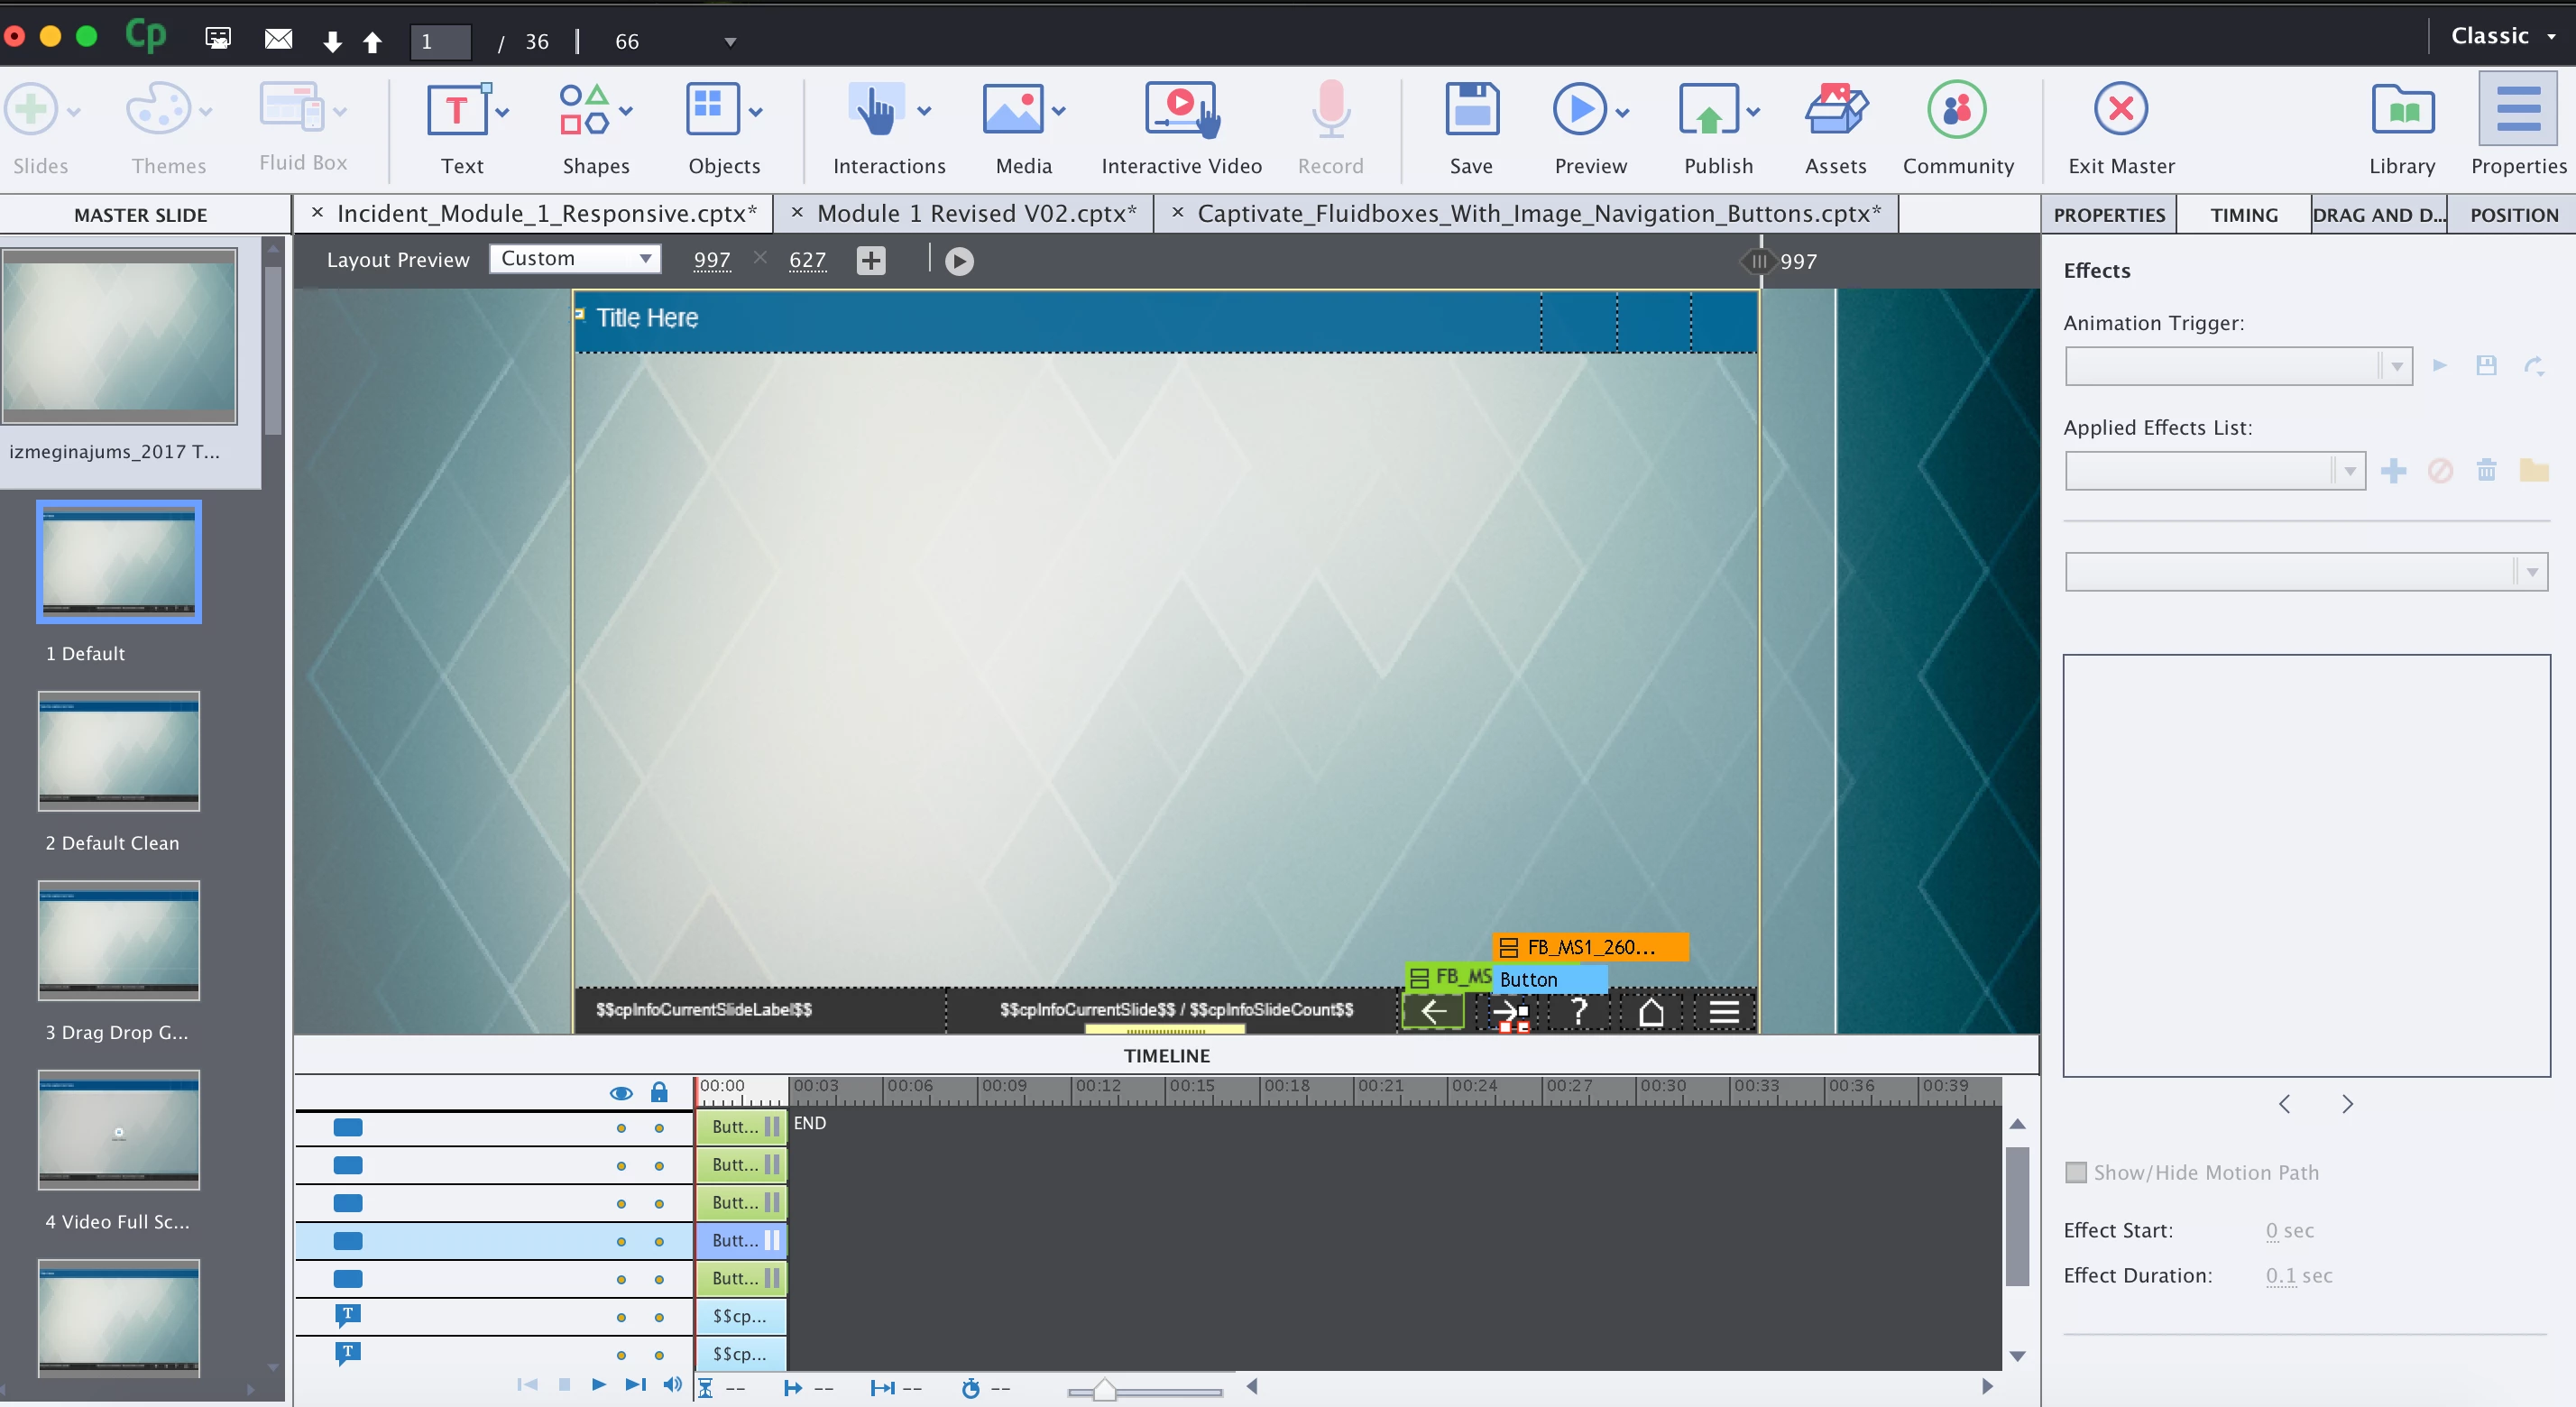Open the Interactive Video tool
This screenshot has width=2576, height=1407.
point(1181,110)
